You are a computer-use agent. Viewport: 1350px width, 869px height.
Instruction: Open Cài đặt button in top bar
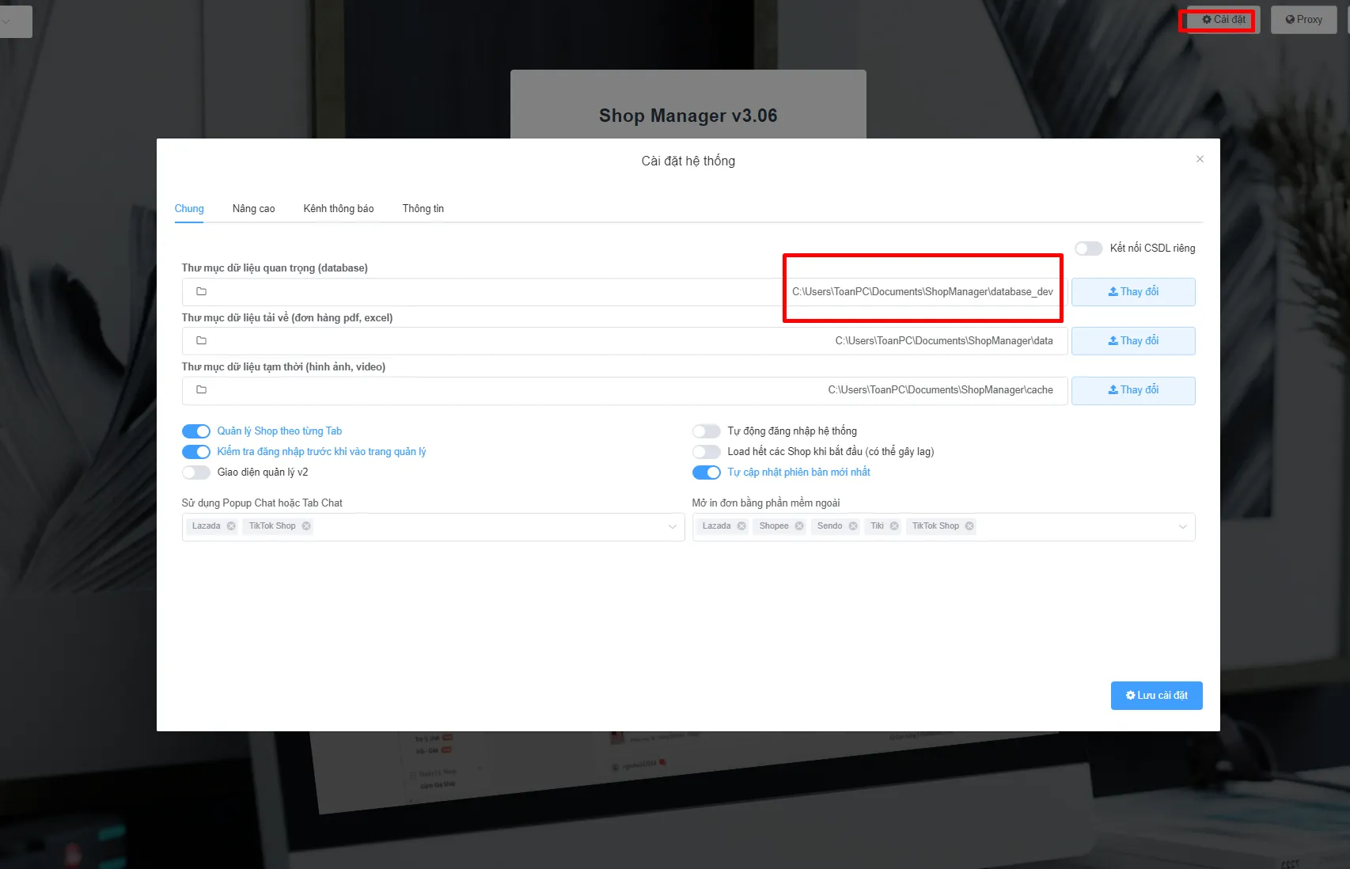pyautogui.click(x=1223, y=20)
